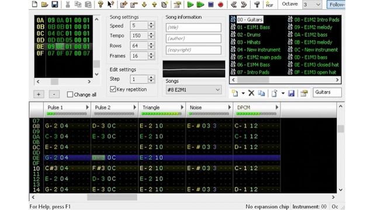Screen dimensions: 374x210
Task: Mute the Noise channel header
Action: point(196,107)
